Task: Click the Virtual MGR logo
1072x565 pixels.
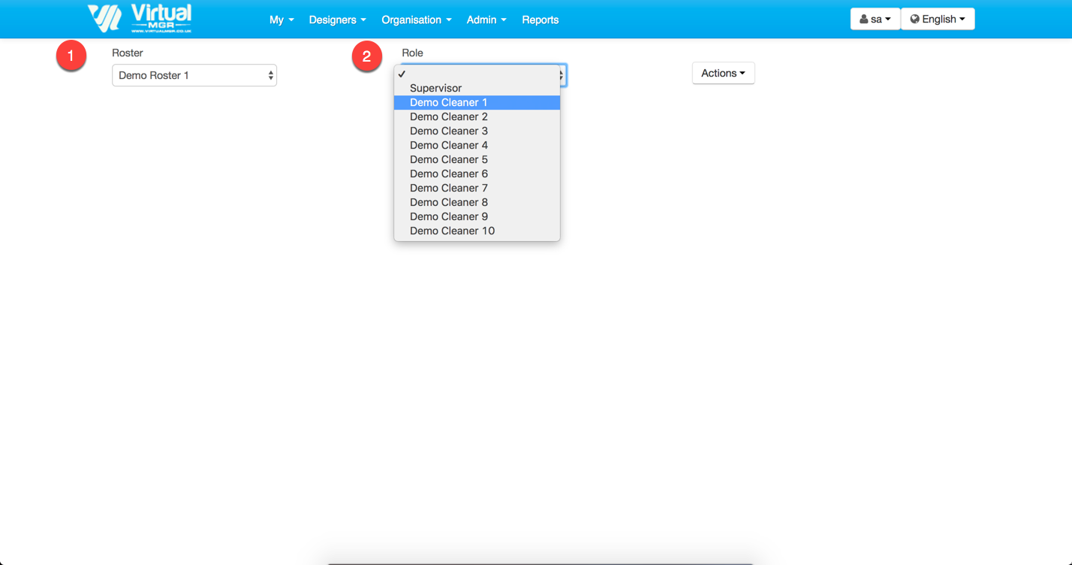Action: click(140, 19)
